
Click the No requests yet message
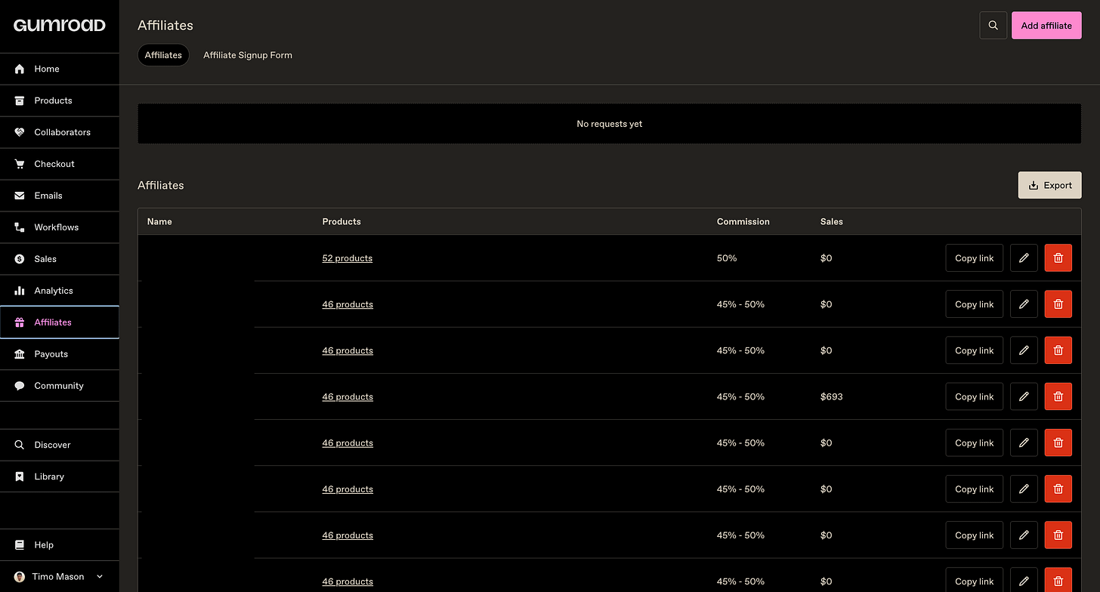click(x=610, y=124)
